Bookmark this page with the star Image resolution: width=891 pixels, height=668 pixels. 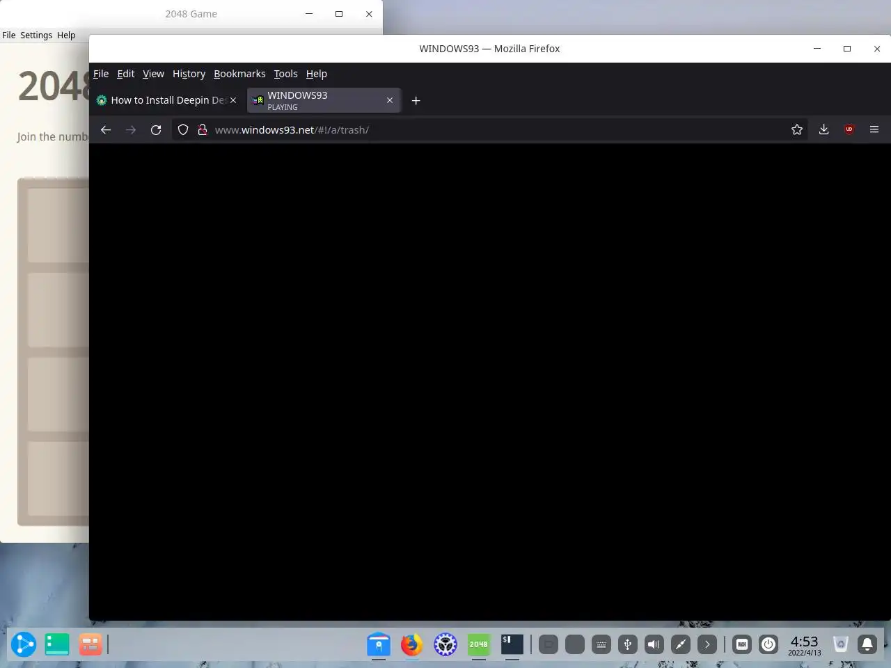(797, 129)
